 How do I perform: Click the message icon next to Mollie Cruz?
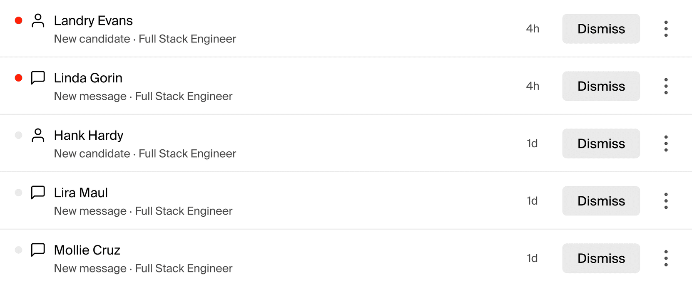(38, 250)
